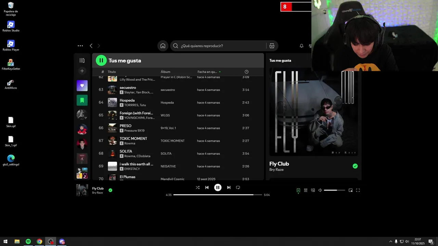Select track 'SOLITA' title

(126, 151)
